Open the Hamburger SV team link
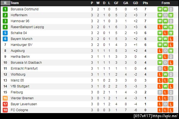This screenshot has height=119, width=179. 21,45
